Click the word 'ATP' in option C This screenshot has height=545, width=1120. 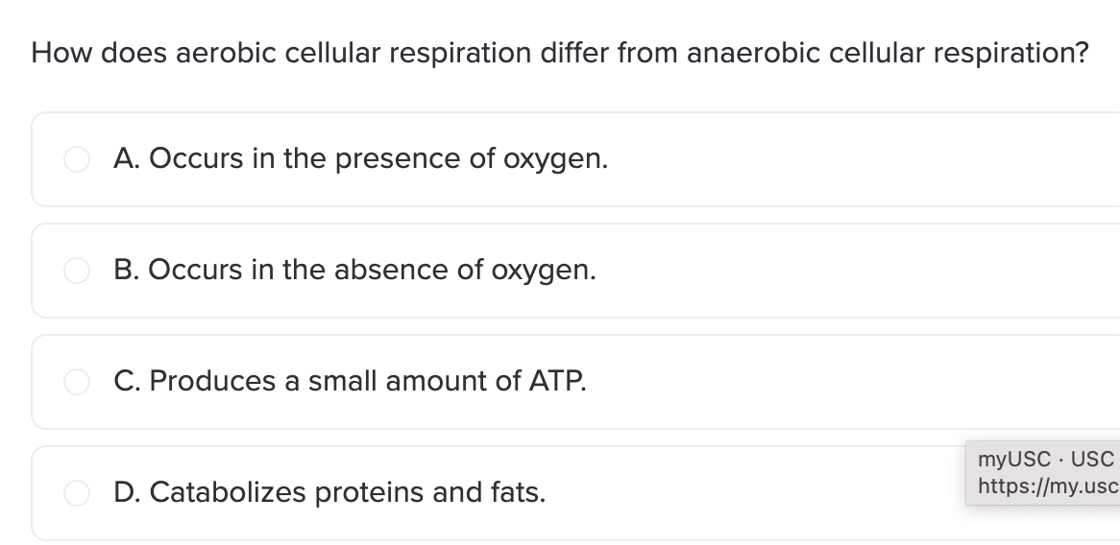coord(556,381)
